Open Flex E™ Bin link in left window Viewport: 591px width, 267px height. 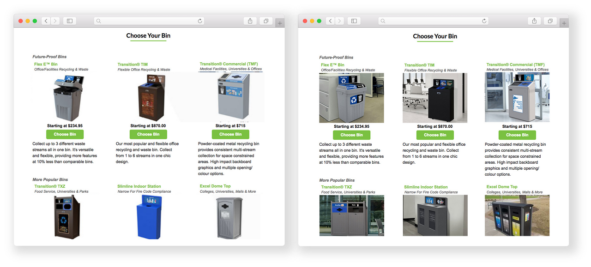(x=46, y=64)
